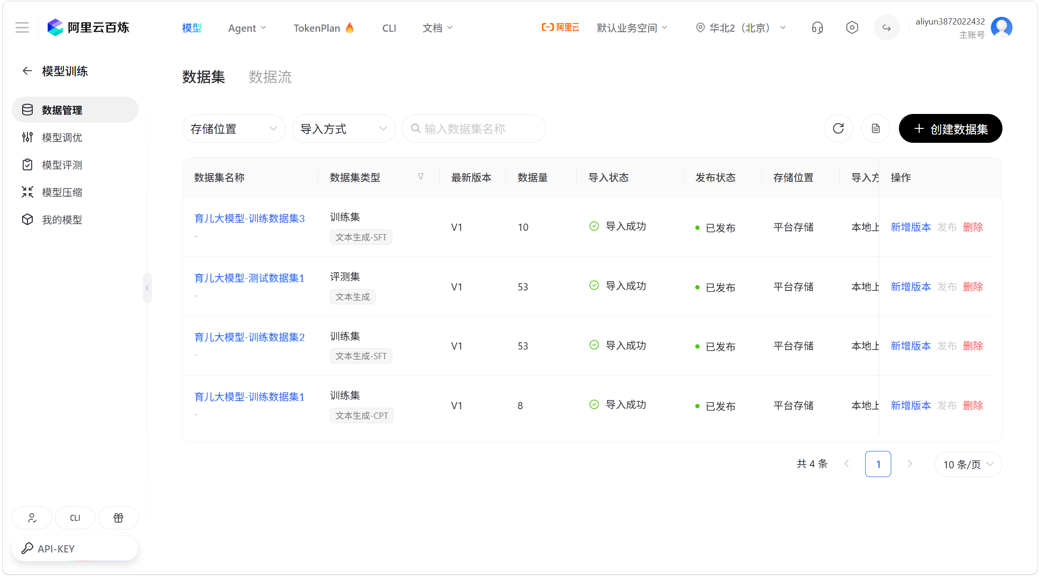Click 删除 for 训练数据集1

pos(973,405)
